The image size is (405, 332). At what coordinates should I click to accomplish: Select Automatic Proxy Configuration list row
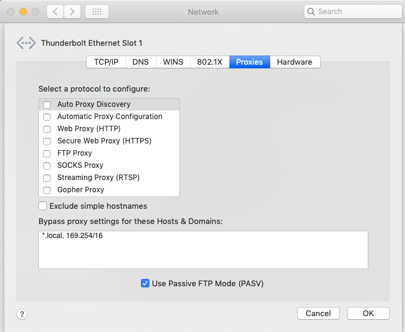[x=110, y=117]
